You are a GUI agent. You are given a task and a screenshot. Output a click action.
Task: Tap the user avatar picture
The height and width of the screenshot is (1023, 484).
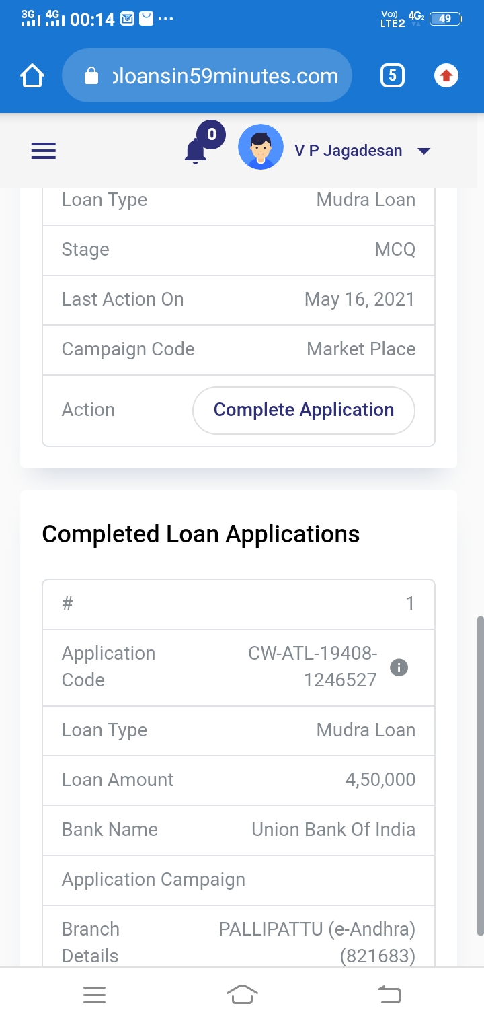pyautogui.click(x=260, y=147)
